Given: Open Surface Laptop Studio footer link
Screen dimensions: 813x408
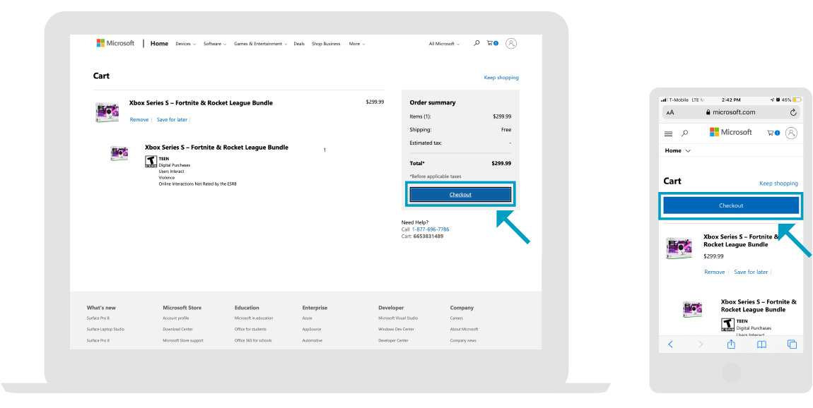Looking at the screenshot, I should 105,330.
